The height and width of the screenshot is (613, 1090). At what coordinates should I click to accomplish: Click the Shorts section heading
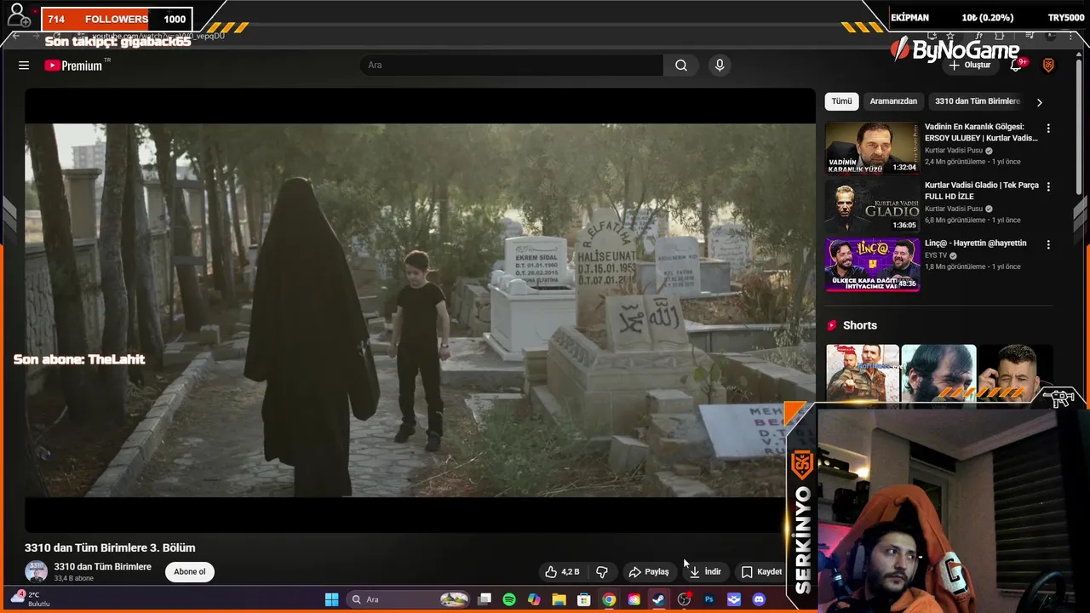pos(859,325)
